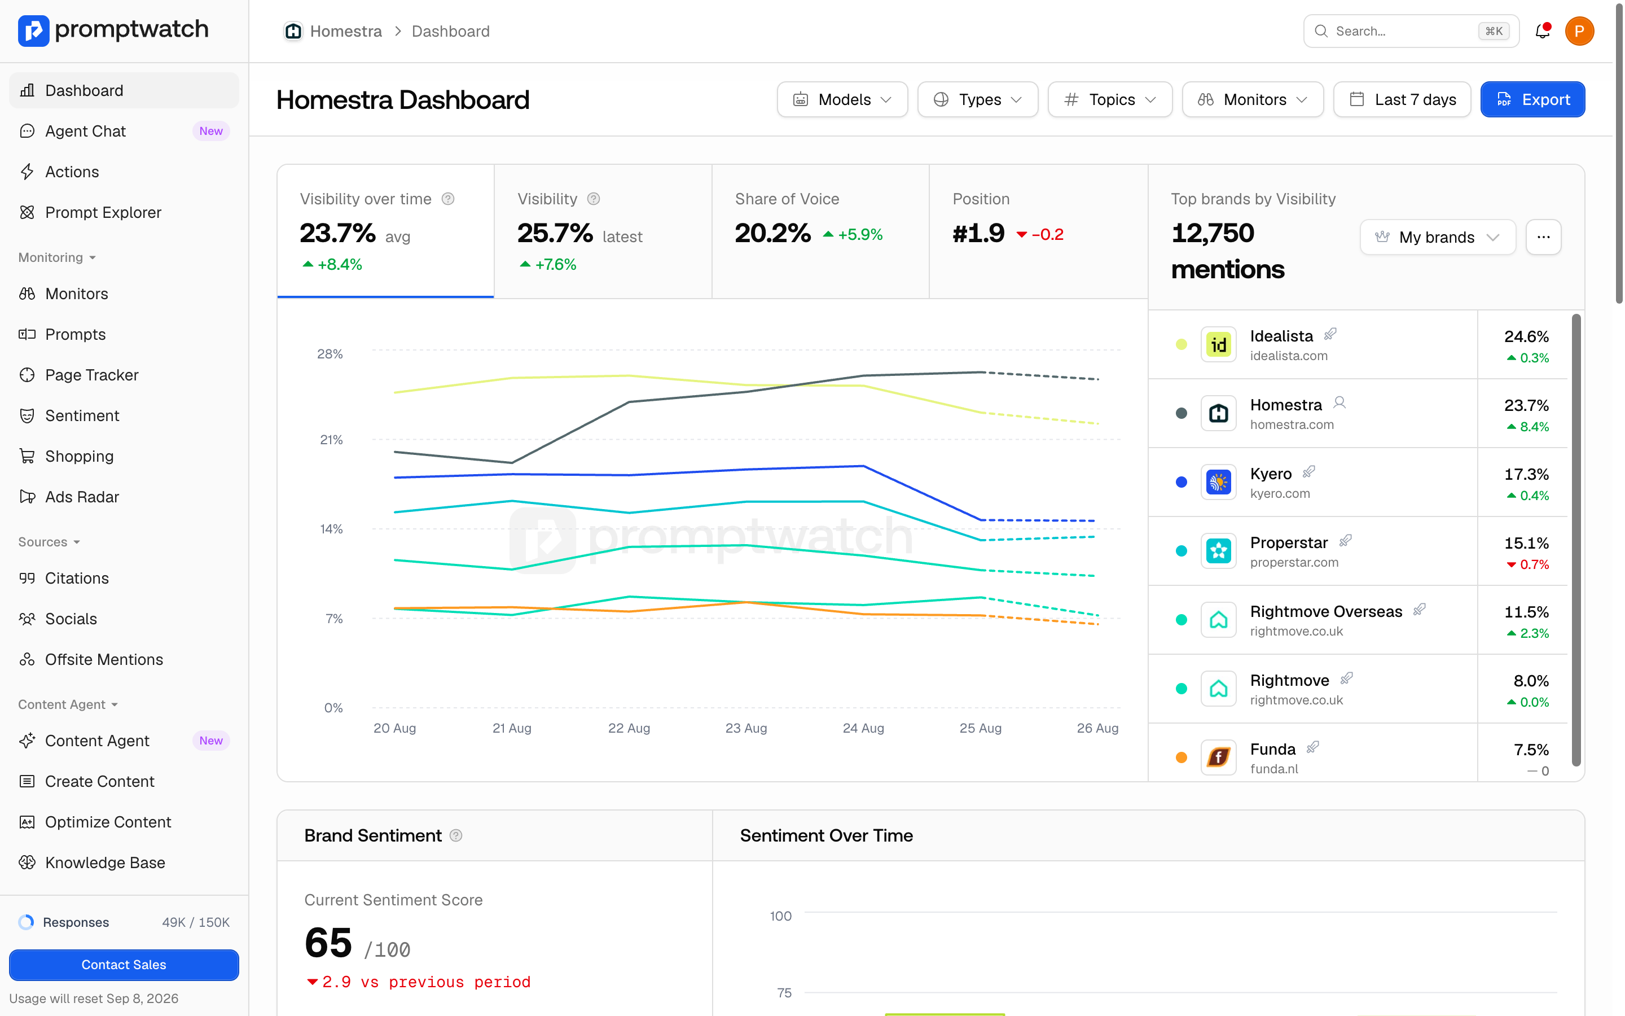Click the help icon next to Visibility over time

click(x=448, y=199)
